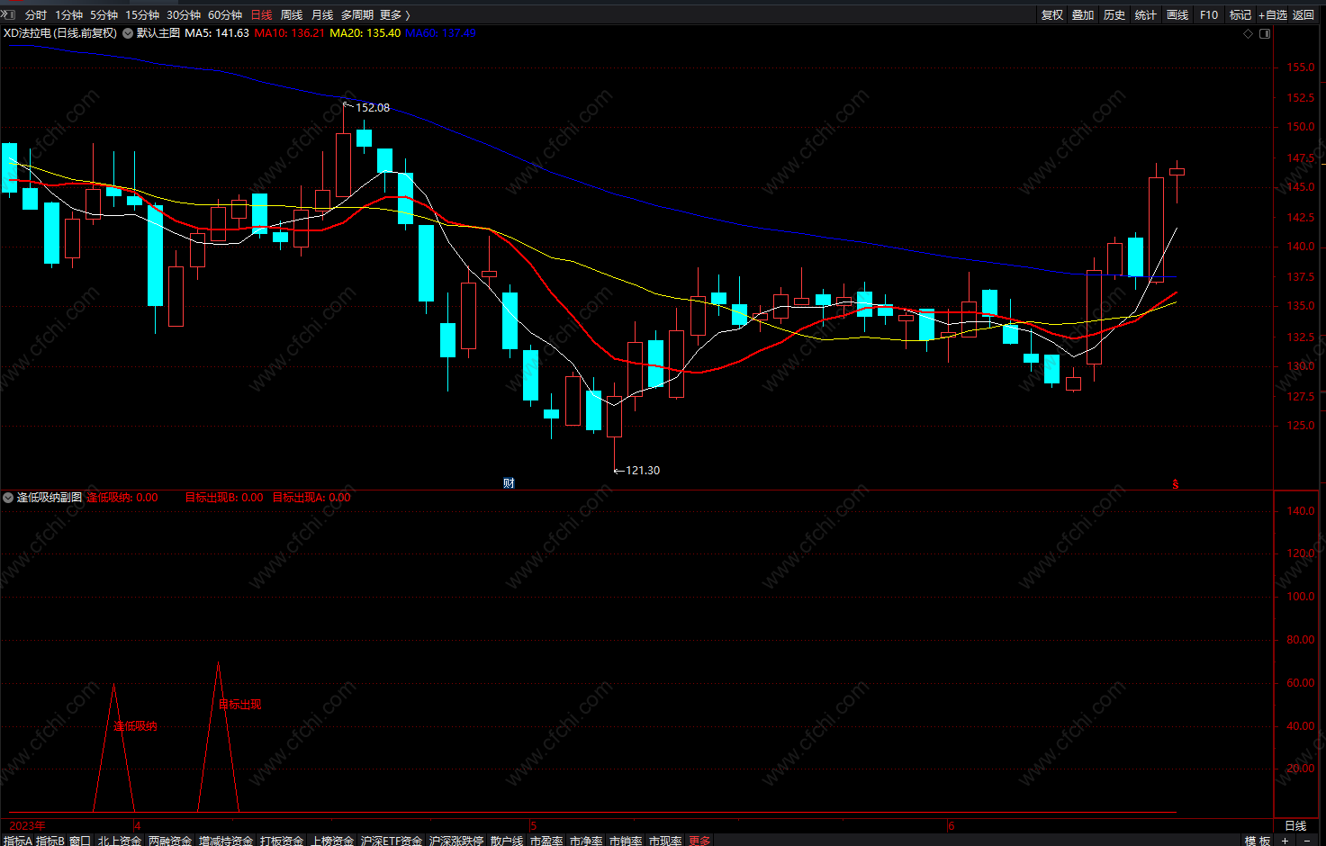Click the 返回 back button
This screenshot has width=1326, height=846.
1303,15
